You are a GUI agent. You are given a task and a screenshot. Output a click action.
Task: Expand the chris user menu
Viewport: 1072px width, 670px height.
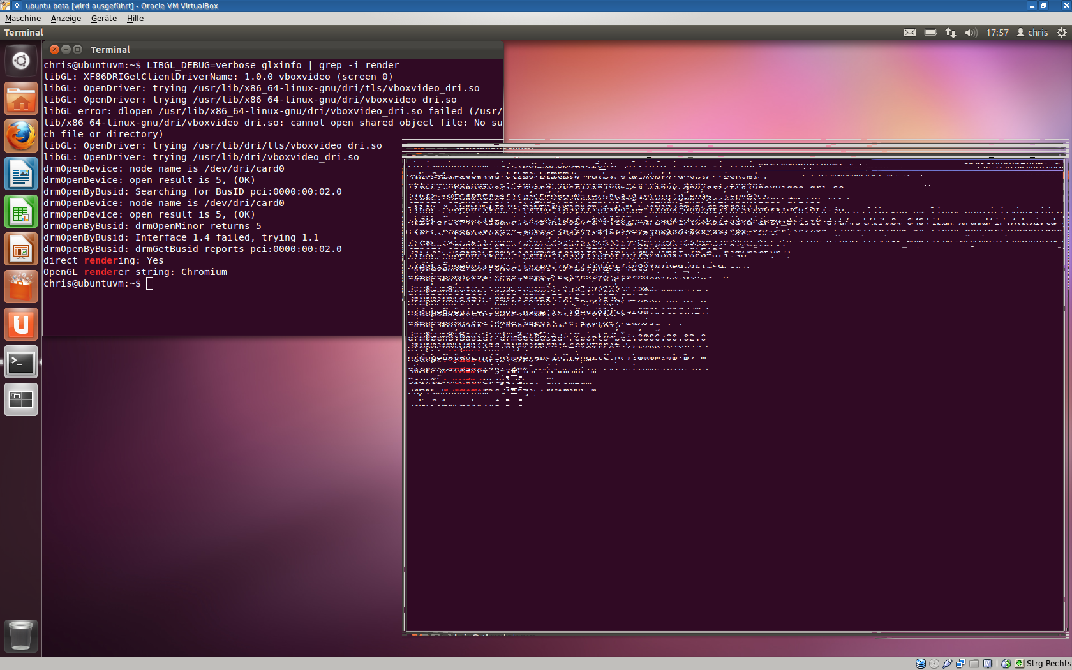pyautogui.click(x=1032, y=33)
